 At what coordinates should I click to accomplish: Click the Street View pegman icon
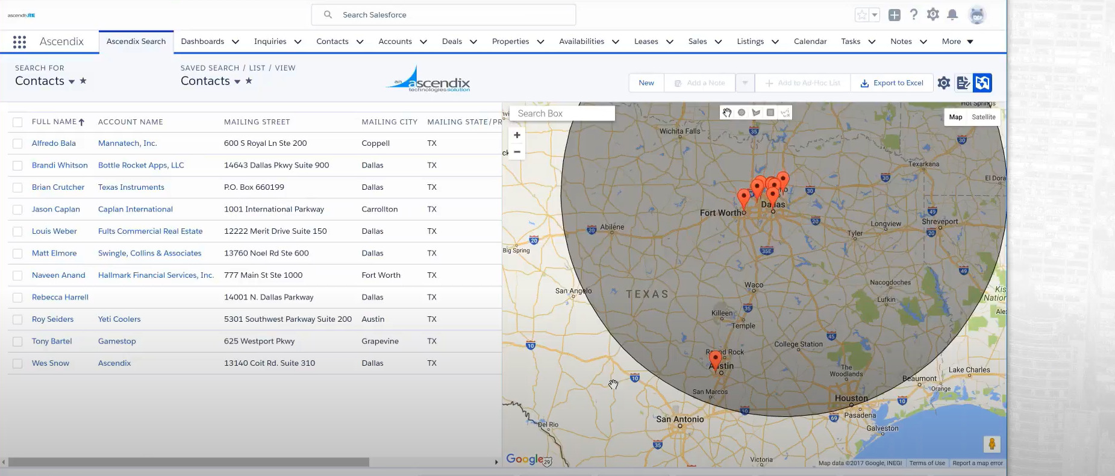click(992, 445)
